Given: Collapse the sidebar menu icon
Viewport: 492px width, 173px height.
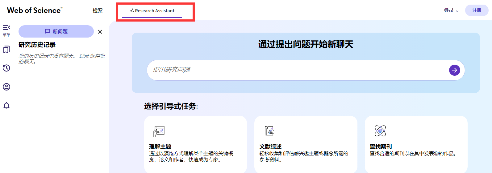Looking at the screenshot, I should (6, 28).
